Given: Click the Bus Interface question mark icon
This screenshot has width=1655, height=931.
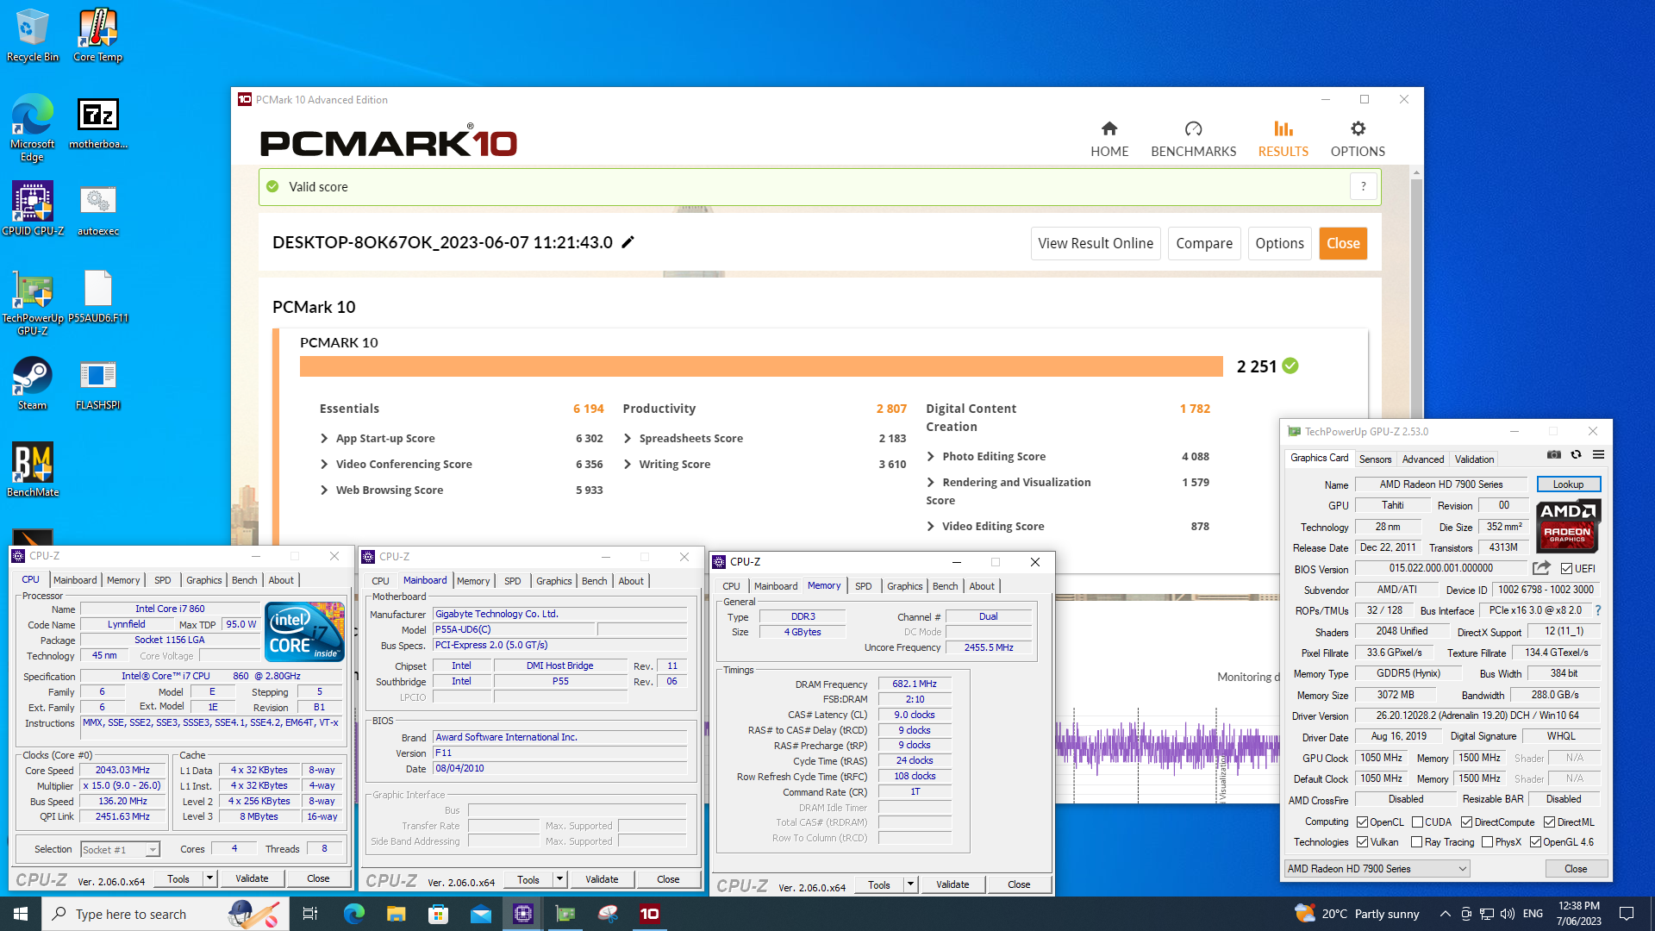Looking at the screenshot, I should 1598,610.
